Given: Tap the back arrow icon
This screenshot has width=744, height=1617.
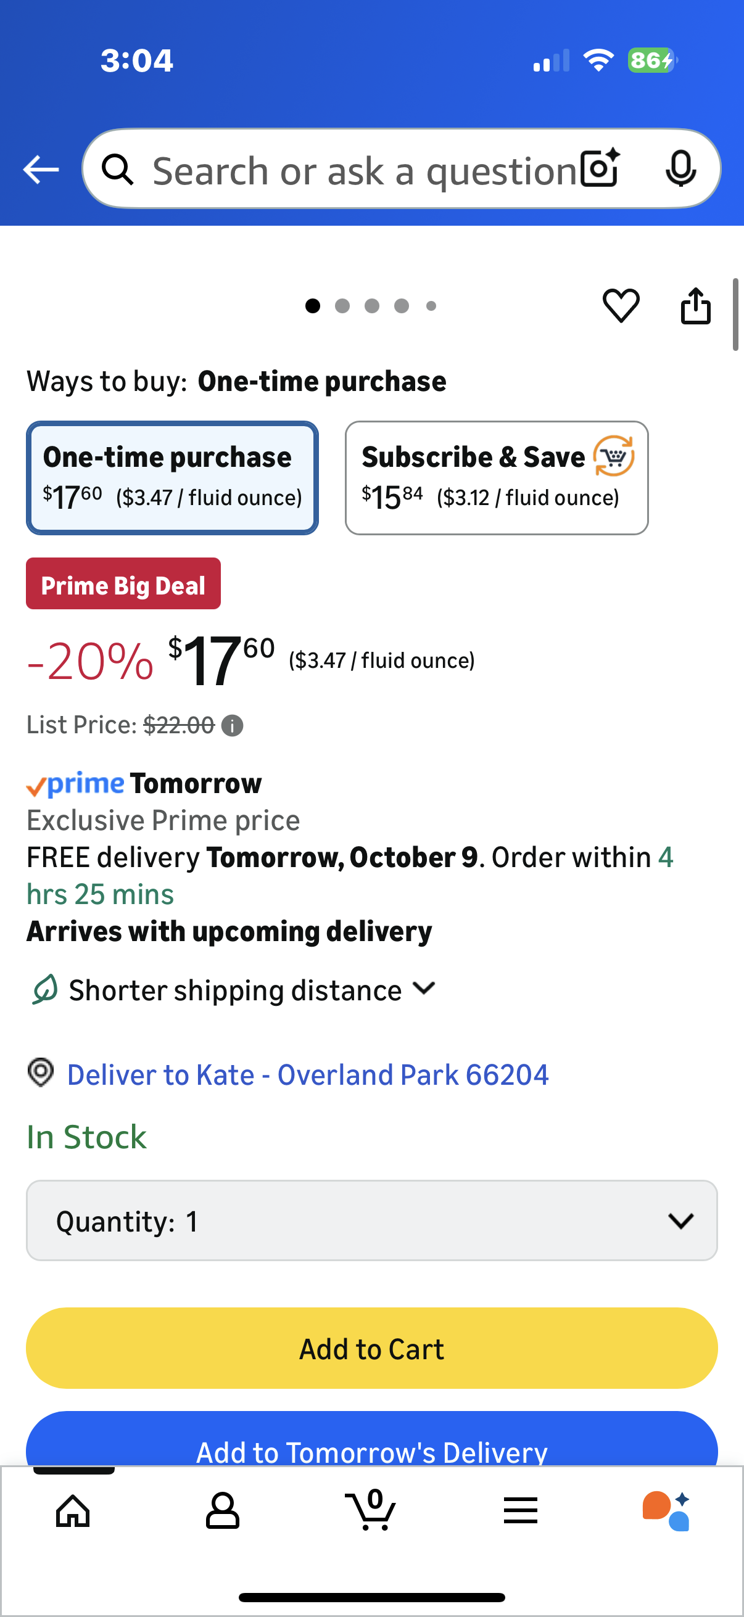Looking at the screenshot, I should point(41,170).
